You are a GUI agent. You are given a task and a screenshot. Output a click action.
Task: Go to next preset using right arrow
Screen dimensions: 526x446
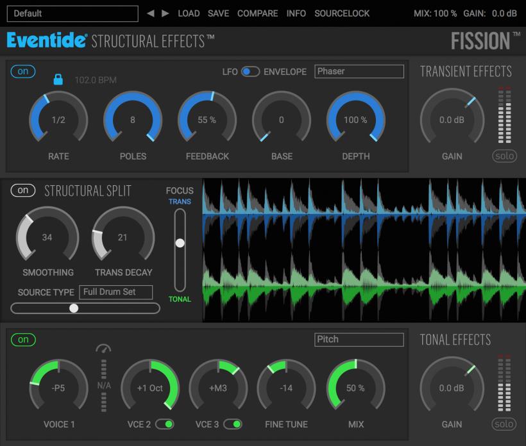tap(164, 13)
